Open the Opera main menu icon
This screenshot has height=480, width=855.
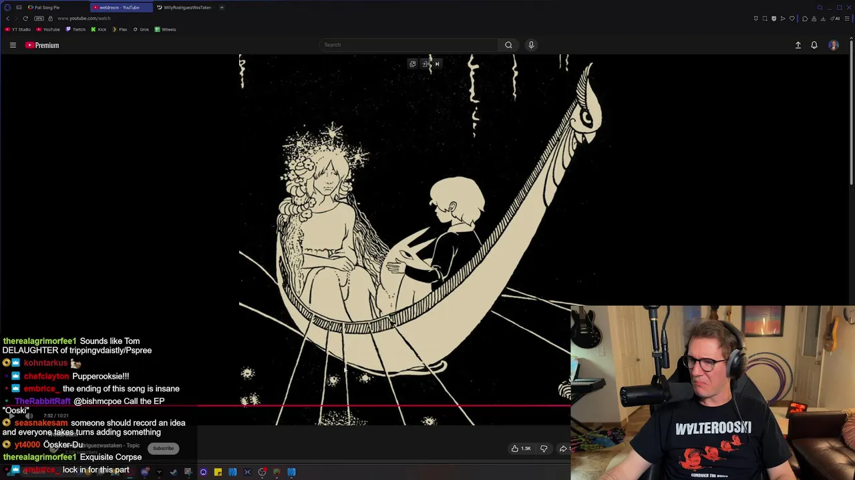coord(8,7)
